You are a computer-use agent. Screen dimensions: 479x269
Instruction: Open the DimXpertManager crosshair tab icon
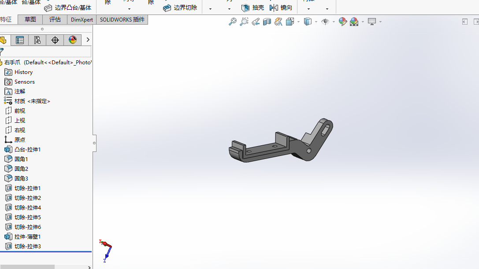55,40
